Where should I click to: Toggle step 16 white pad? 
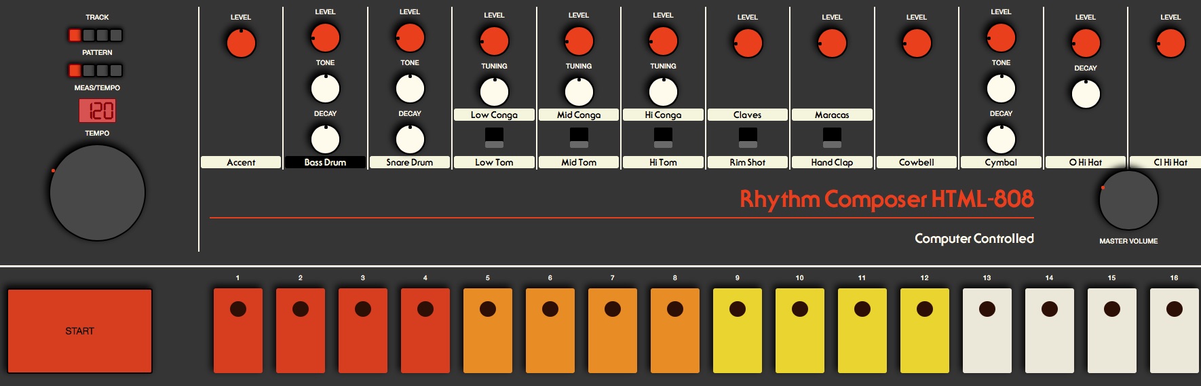[1174, 330]
